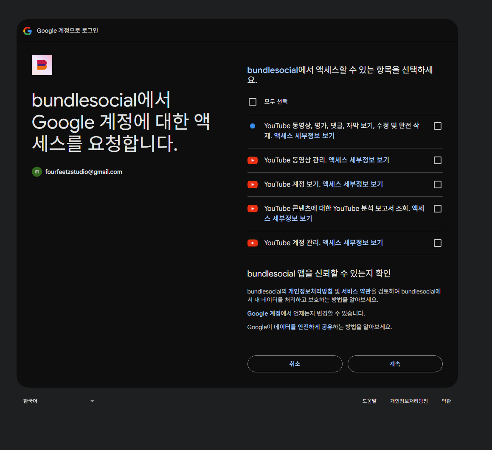
Task: Click YouTube icon beside 'YouTube 계정 관리'
Action: (253, 243)
